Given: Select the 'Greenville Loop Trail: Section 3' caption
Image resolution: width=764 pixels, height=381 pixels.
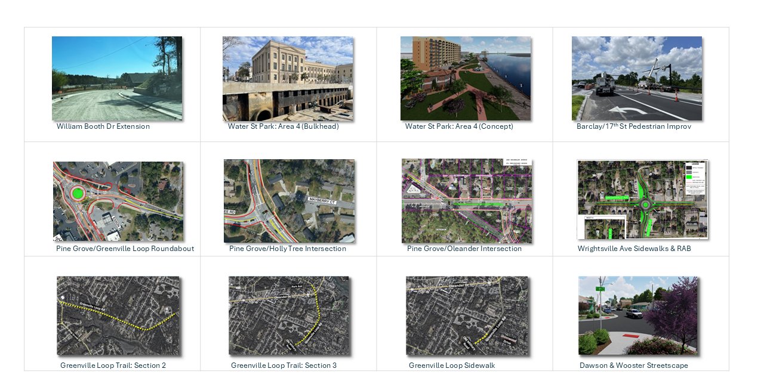Looking at the screenshot, I should [x=284, y=365].
